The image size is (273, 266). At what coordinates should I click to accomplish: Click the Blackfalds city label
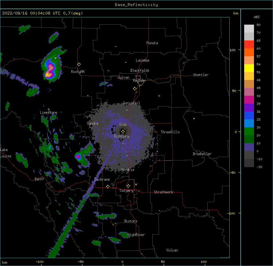coord(140,70)
